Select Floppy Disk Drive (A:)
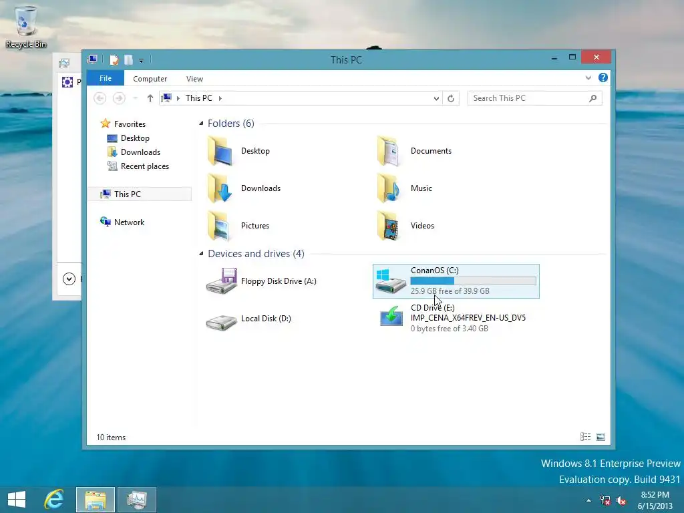 (262, 281)
